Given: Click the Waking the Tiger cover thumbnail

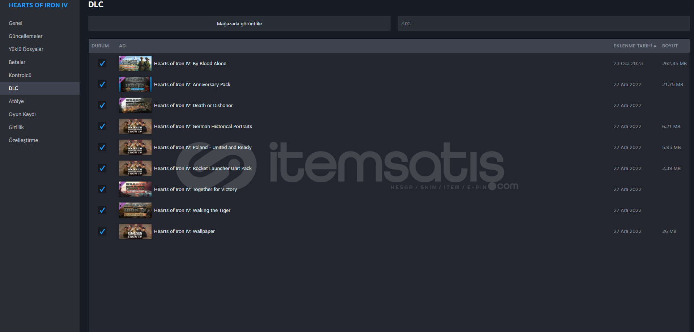Looking at the screenshot, I should (x=135, y=210).
